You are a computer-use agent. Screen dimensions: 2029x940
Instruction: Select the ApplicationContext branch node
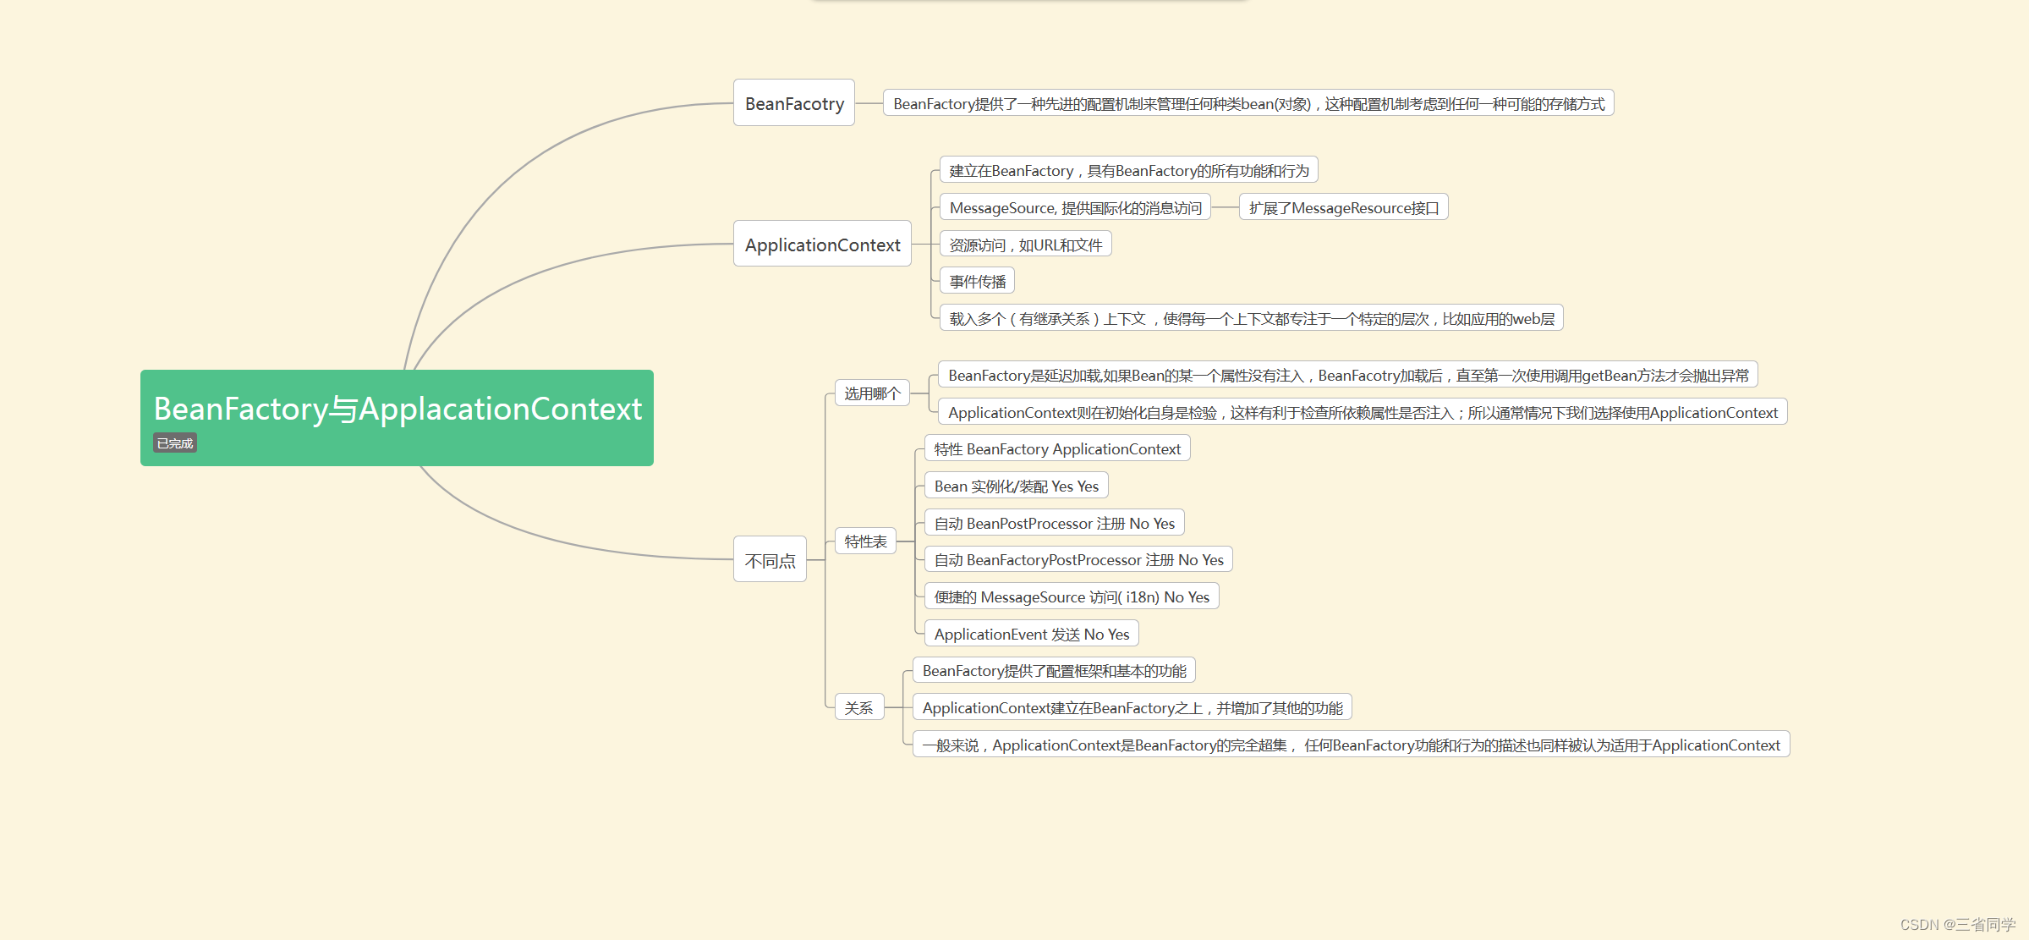pos(822,245)
